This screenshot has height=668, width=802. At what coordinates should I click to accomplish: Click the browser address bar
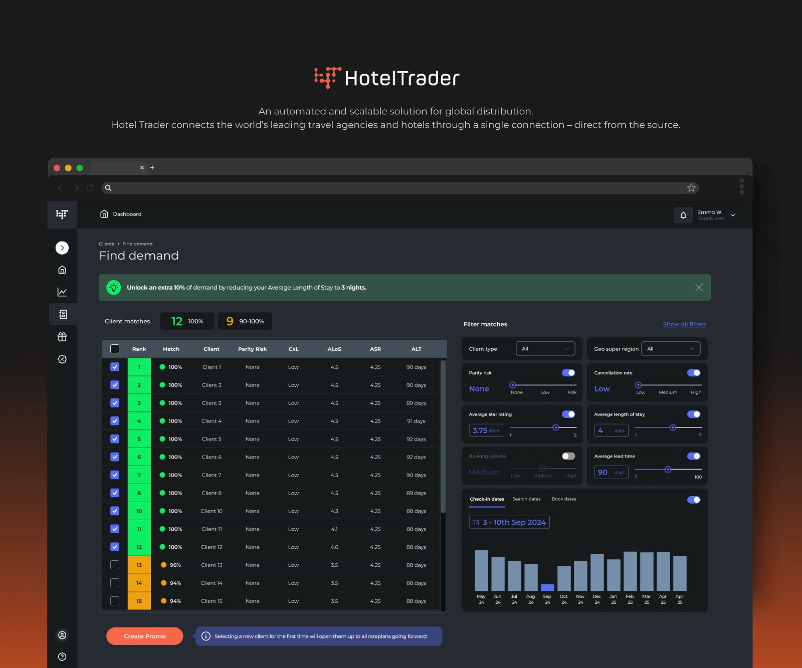[x=399, y=188]
